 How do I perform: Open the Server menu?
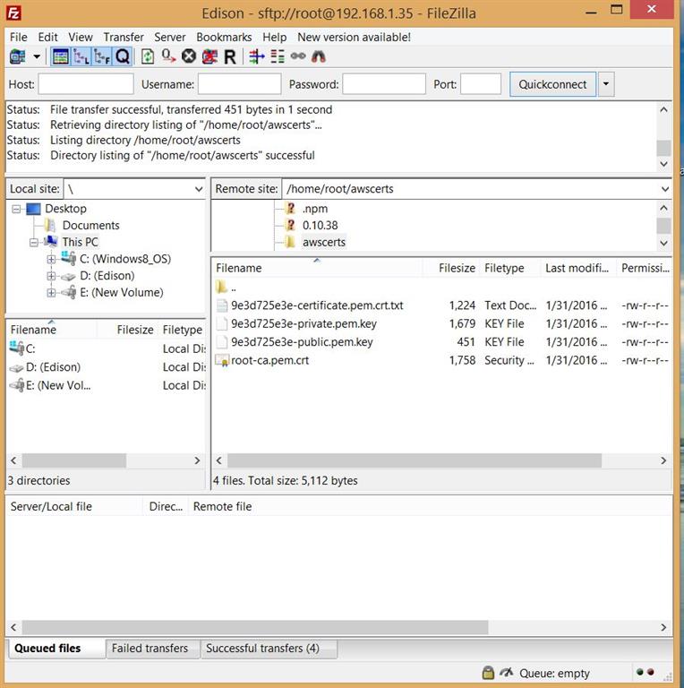click(170, 38)
